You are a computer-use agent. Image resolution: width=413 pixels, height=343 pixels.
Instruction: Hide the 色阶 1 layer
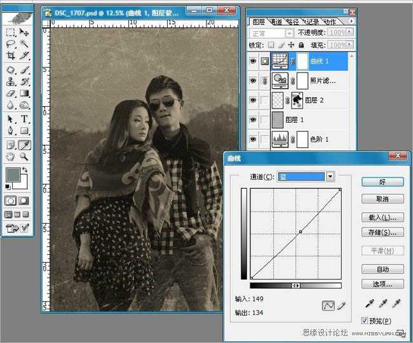pyautogui.click(x=253, y=139)
